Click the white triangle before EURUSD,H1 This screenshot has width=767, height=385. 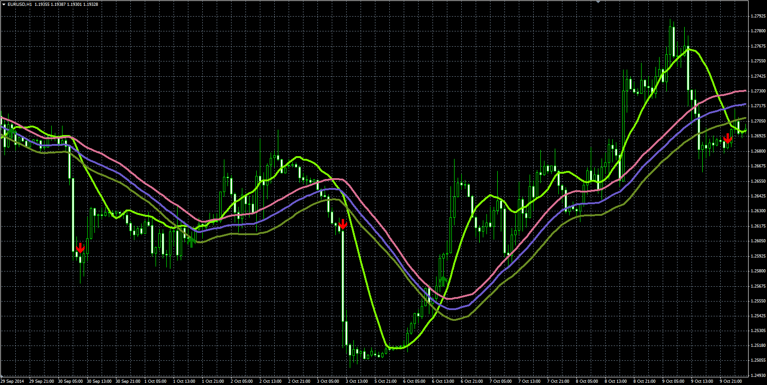tap(4, 4)
